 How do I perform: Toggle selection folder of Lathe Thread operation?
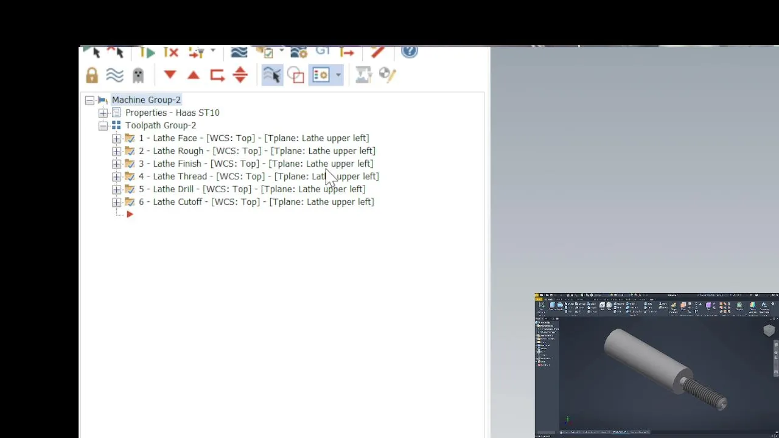coord(130,176)
